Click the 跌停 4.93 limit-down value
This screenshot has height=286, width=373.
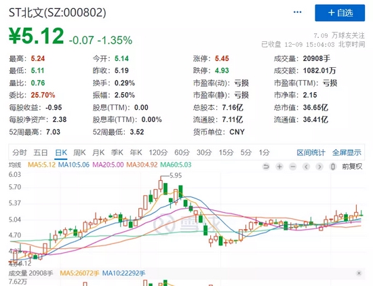pos(222,70)
